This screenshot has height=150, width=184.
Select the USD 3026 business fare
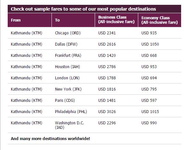107,111
